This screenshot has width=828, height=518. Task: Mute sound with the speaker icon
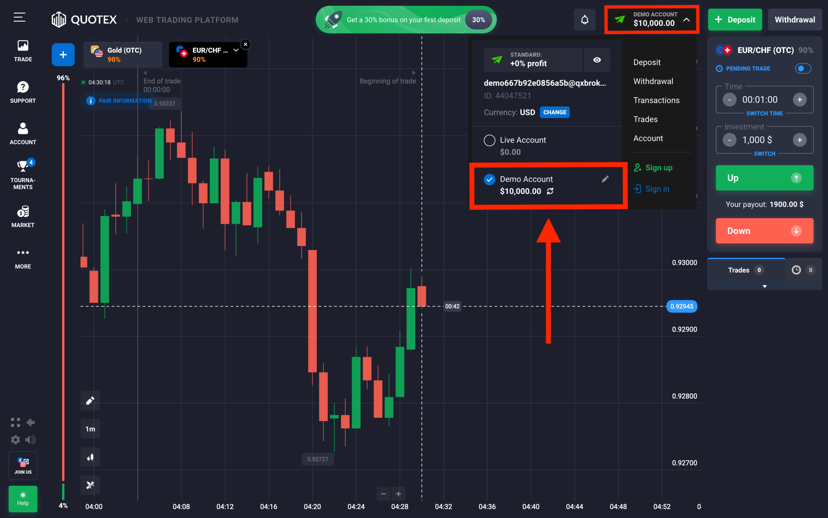point(30,439)
